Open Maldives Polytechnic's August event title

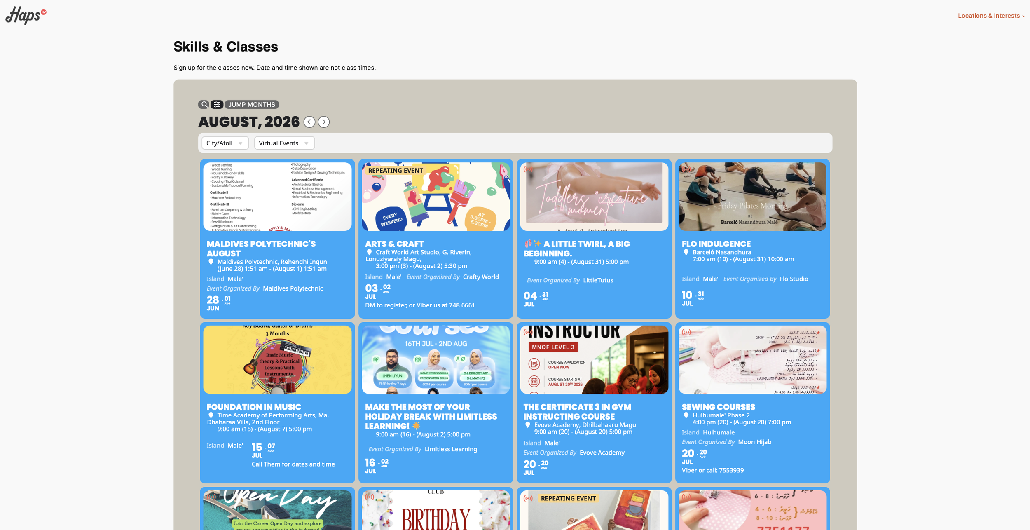pyautogui.click(x=261, y=249)
